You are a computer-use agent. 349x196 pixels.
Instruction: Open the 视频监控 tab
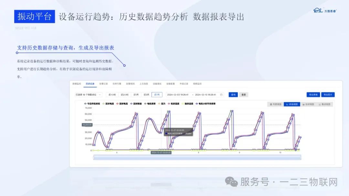coord(197,84)
